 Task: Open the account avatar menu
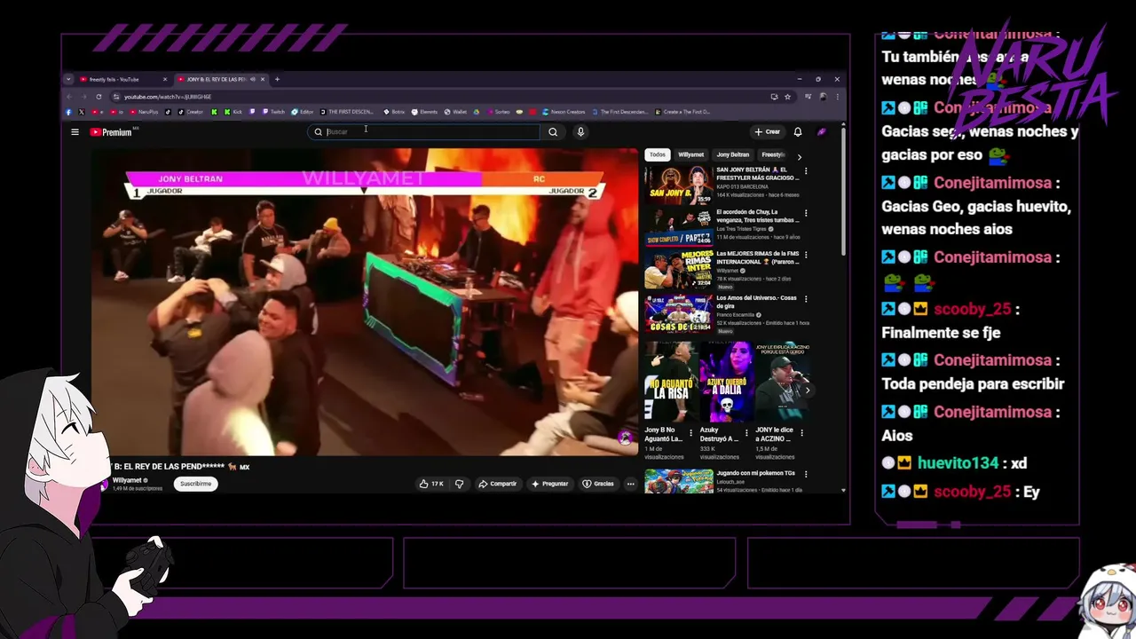point(822,132)
